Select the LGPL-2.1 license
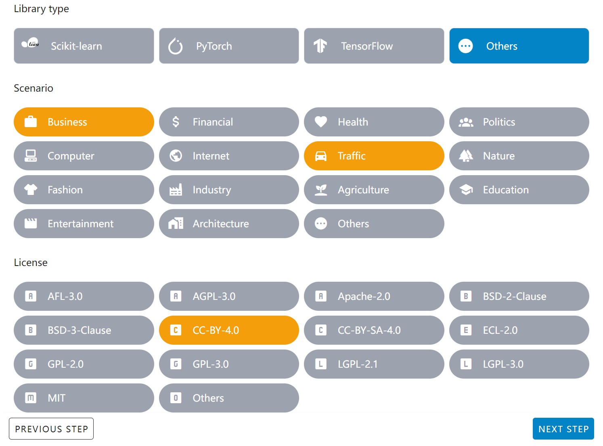The height and width of the screenshot is (446, 603). pyautogui.click(x=374, y=364)
